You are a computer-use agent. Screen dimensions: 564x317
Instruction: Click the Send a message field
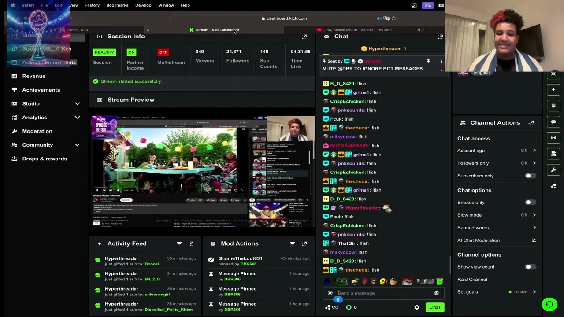point(383,293)
